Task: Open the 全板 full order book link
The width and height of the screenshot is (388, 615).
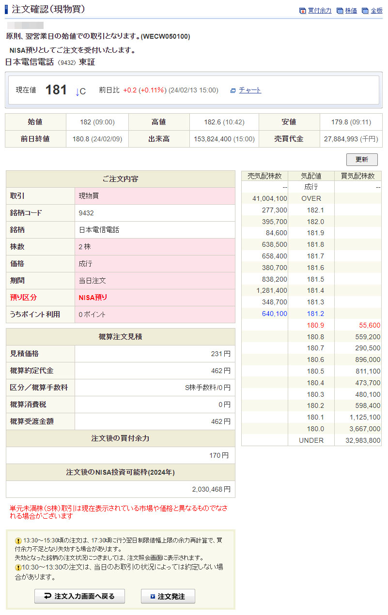Action: [x=376, y=11]
